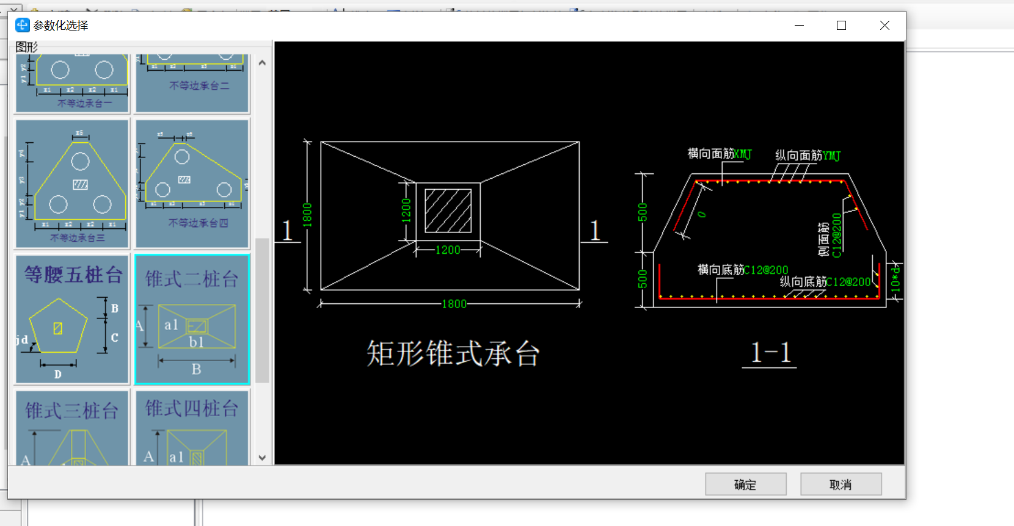Pick the 等腰五桩台 thumbnail
Screen dimensions: 1014x526
click(x=72, y=320)
